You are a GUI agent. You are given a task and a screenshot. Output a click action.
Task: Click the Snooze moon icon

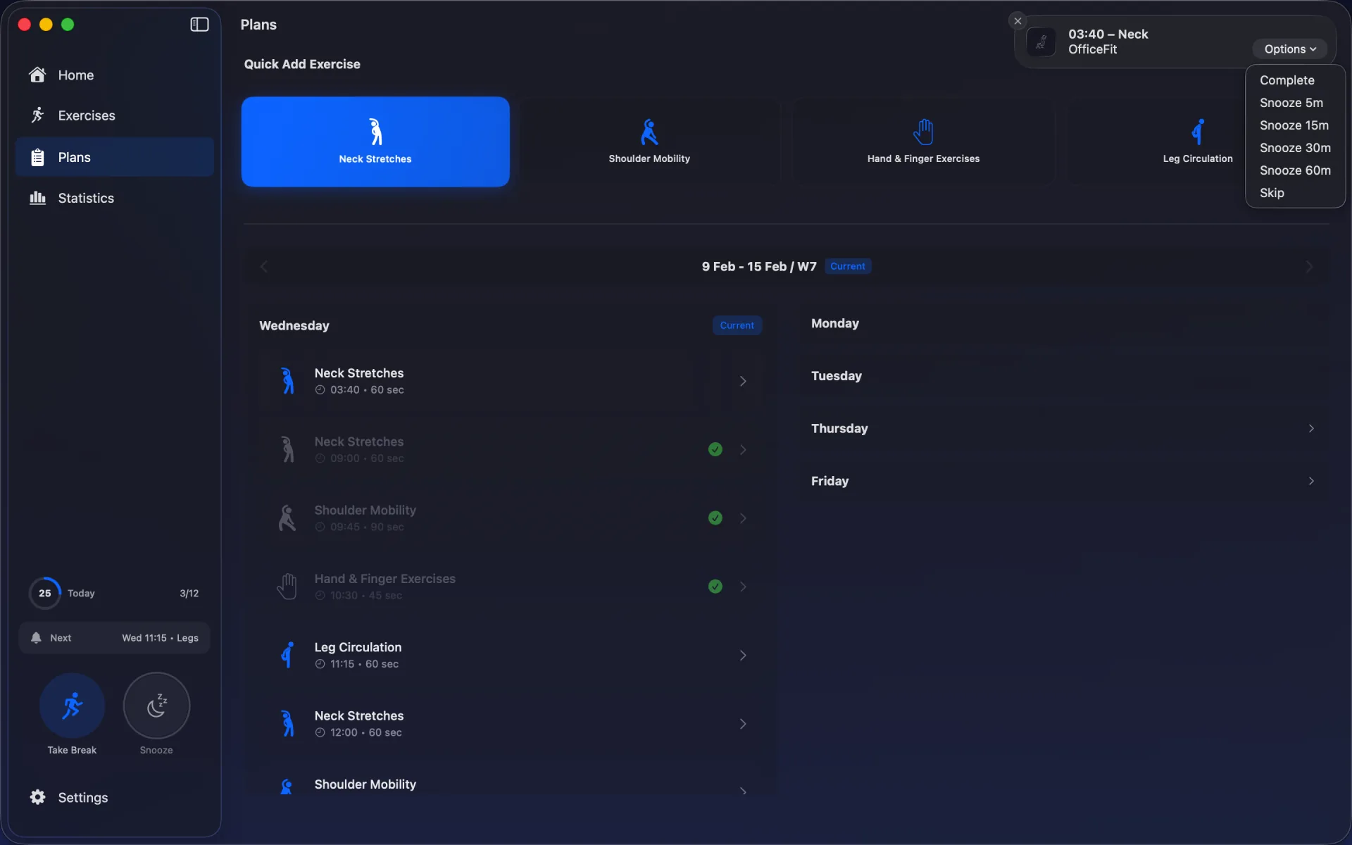(x=156, y=704)
